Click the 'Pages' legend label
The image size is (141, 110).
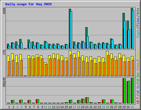coord(138,34)
